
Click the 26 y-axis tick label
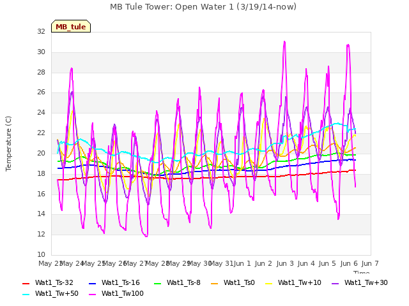41,92
